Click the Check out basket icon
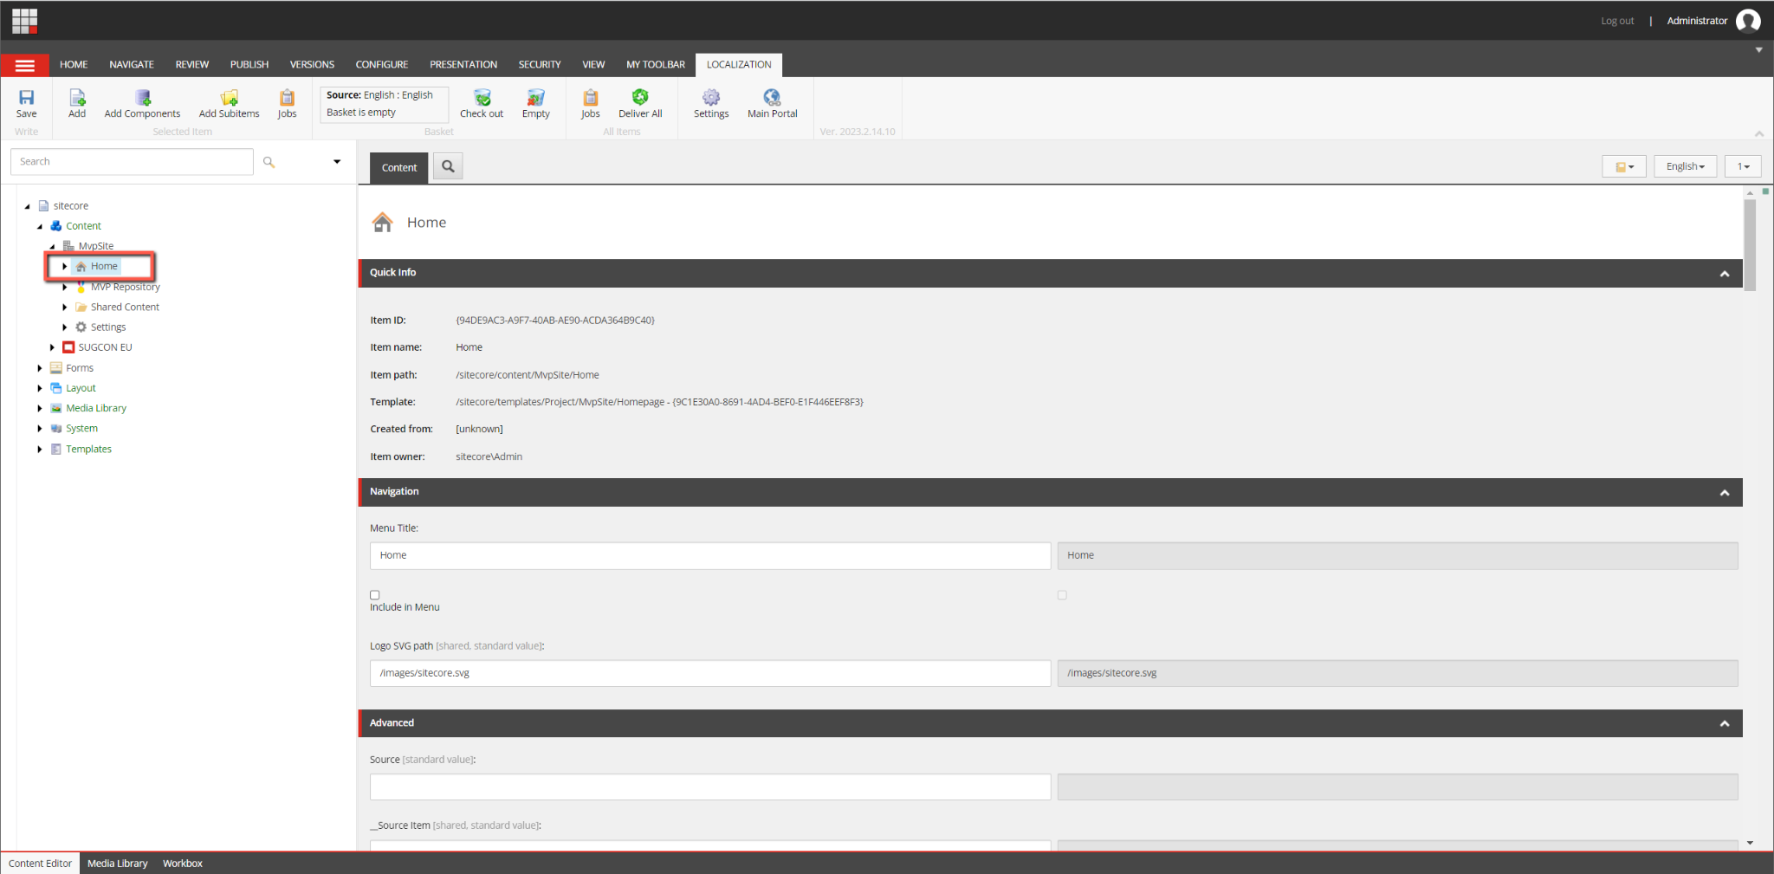Viewport: 1774px width, 874px height. [482, 104]
